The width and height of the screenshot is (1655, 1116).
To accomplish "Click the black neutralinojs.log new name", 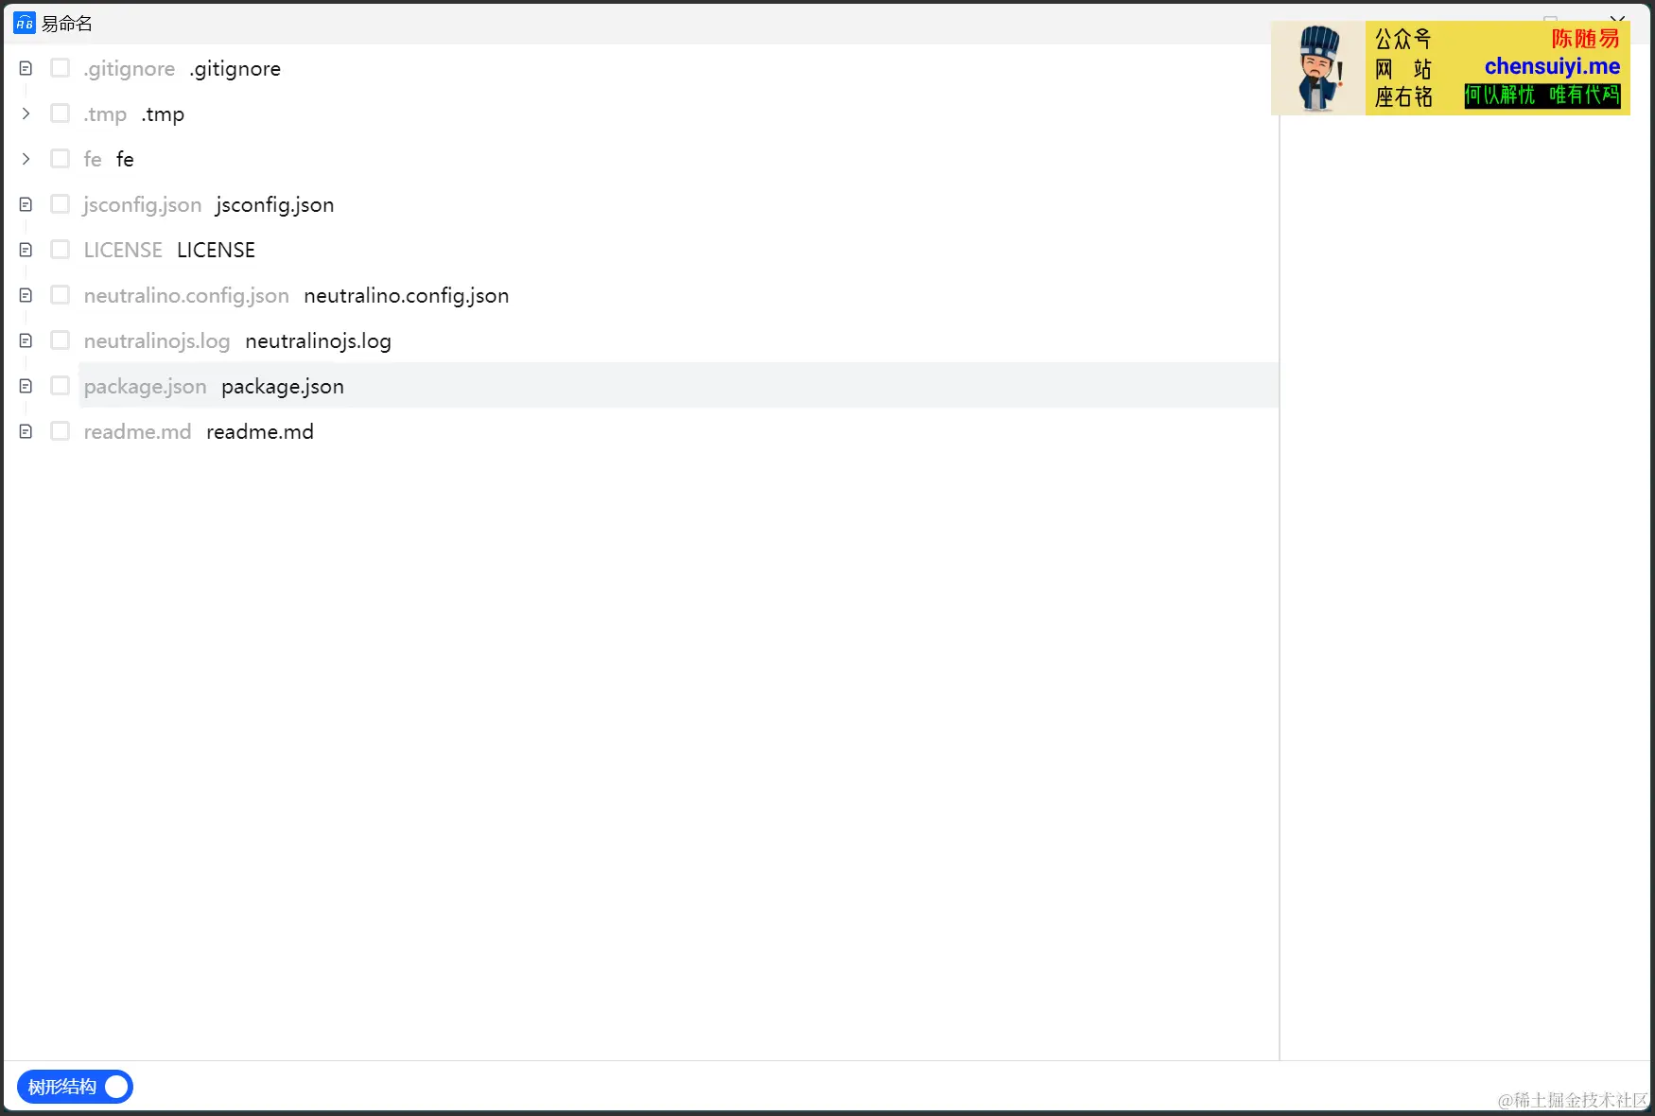I will point(319,341).
